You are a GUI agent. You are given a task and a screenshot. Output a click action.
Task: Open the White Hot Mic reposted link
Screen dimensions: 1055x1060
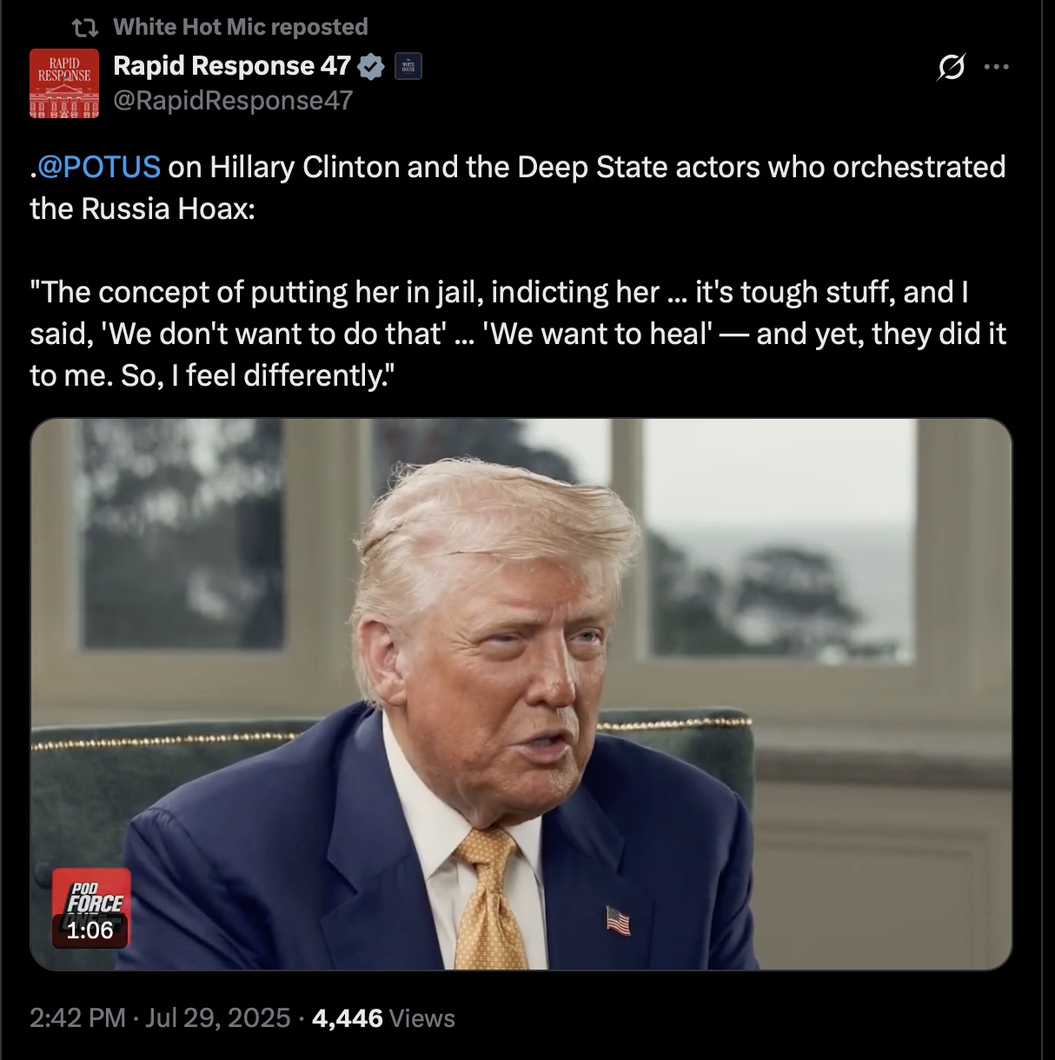point(241,27)
